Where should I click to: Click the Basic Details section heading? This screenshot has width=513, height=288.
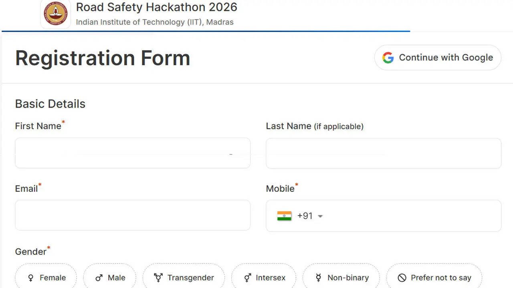click(50, 104)
